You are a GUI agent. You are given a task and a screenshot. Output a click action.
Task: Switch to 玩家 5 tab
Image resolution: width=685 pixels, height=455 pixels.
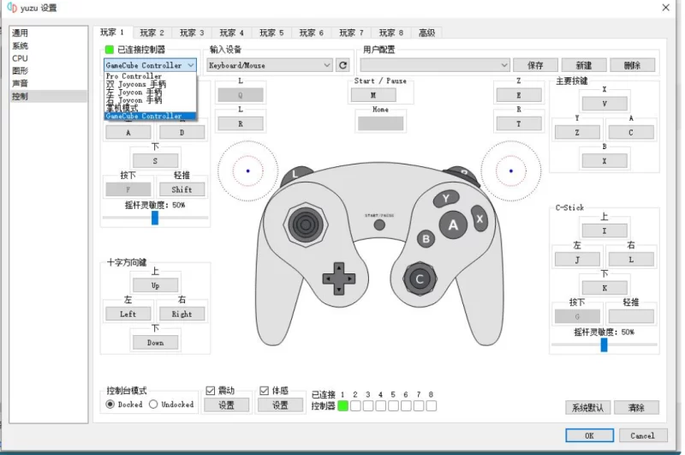click(x=271, y=33)
